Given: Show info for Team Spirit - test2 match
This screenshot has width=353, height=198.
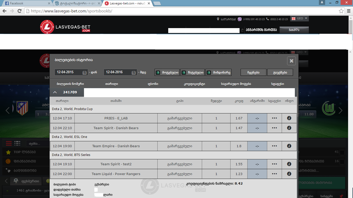Looking at the screenshot, I should click(x=289, y=164).
